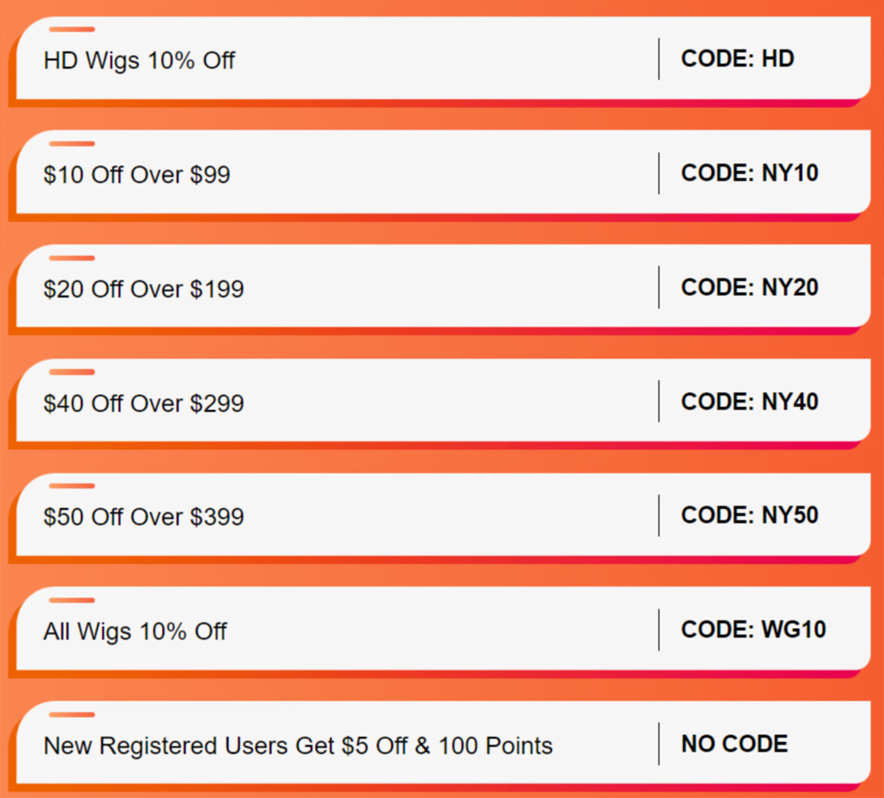The width and height of the screenshot is (884, 798).
Task: Copy coupon CODE: NY50
Action: click(749, 515)
